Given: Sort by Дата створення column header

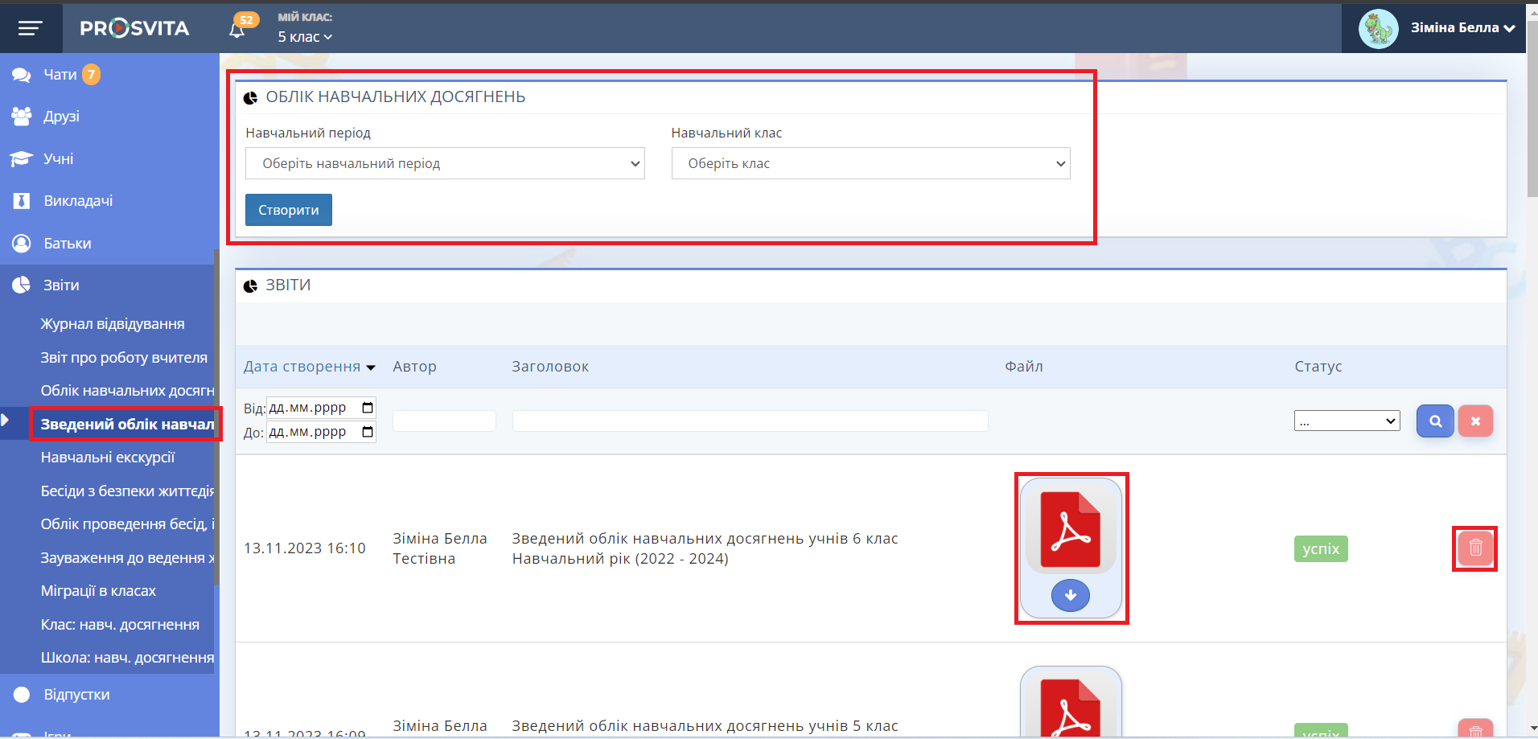Looking at the screenshot, I should 302,367.
